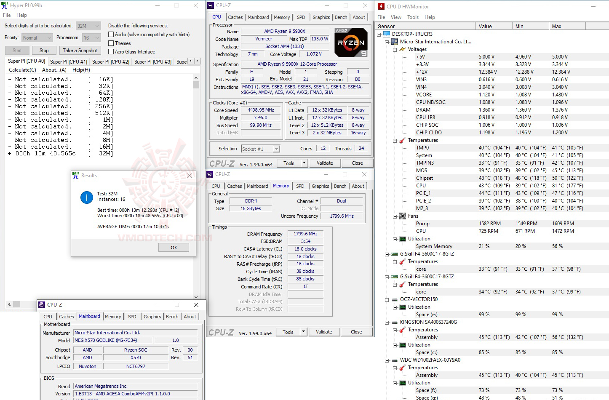
Task: Click the HWMonitor red lightning title icon
Action: [381, 6]
